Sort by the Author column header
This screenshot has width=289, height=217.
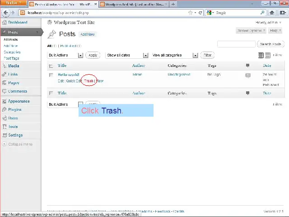139,66
